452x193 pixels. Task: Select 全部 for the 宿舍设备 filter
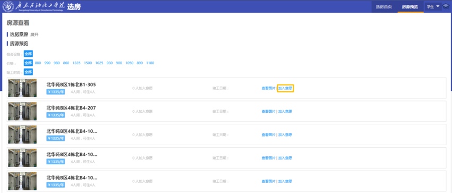(x=28, y=54)
